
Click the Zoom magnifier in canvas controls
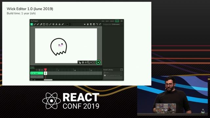point(88,62)
